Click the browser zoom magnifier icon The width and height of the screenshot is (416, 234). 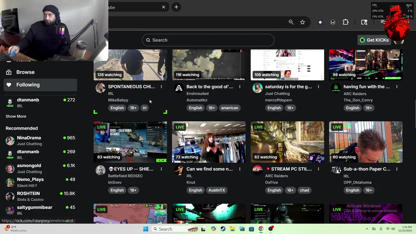pyautogui.click(x=291, y=22)
